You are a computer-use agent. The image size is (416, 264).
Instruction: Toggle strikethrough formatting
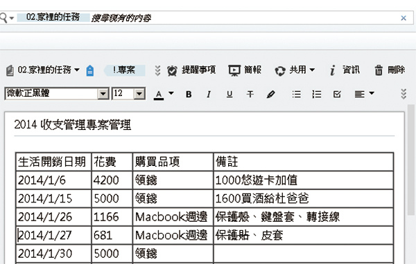pos(250,94)
